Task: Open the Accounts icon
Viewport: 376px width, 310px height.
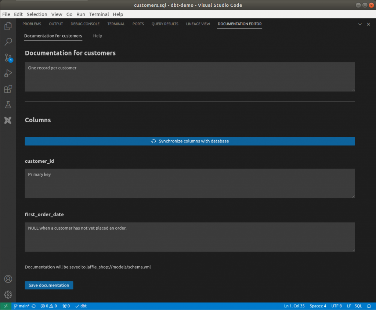Action: coord(8,279)
